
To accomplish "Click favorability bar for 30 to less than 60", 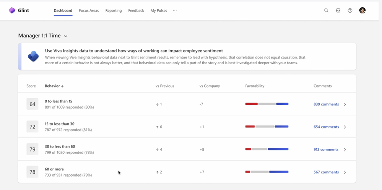I will (x=267, y=149).
